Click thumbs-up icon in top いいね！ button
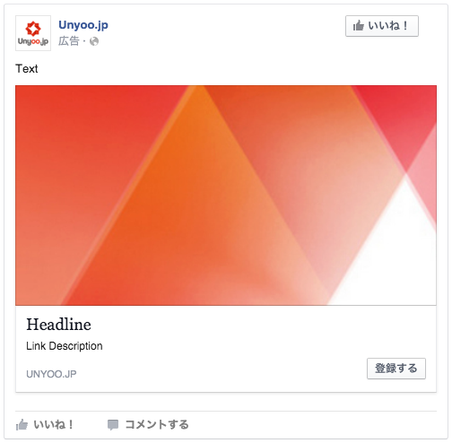Screen dimensions: 452x443 359,26
